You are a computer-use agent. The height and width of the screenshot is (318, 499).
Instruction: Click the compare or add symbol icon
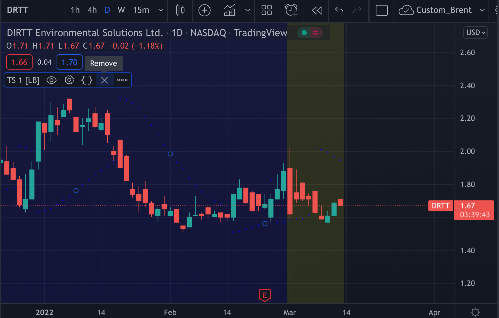(205, 10)
